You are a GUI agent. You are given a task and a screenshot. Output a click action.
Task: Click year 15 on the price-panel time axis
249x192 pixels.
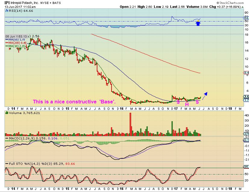[x=67, y=109]
